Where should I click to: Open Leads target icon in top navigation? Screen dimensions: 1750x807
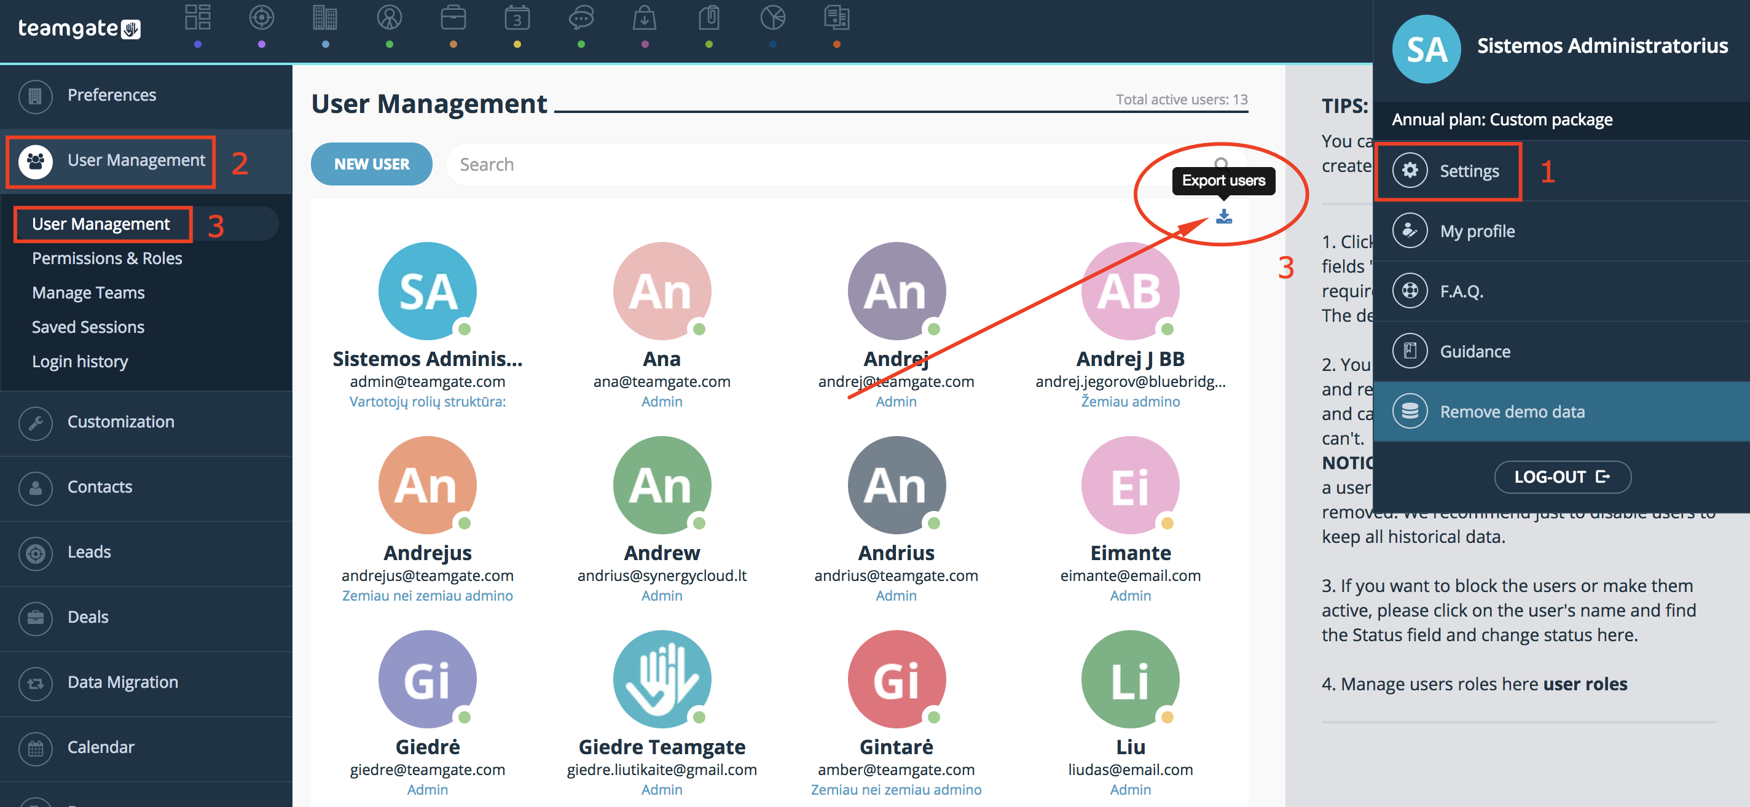coord(262,18)
